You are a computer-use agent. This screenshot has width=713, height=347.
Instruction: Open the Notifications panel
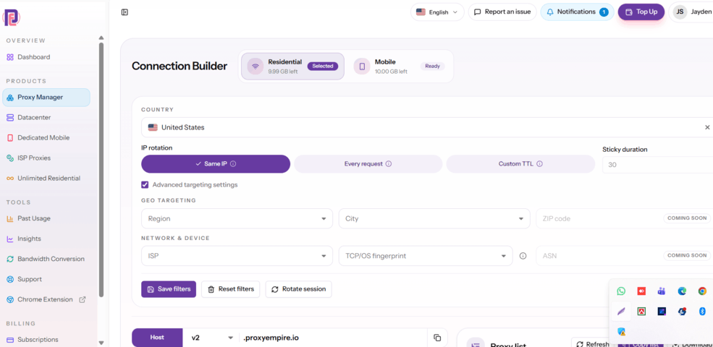(x=577, y=12)
